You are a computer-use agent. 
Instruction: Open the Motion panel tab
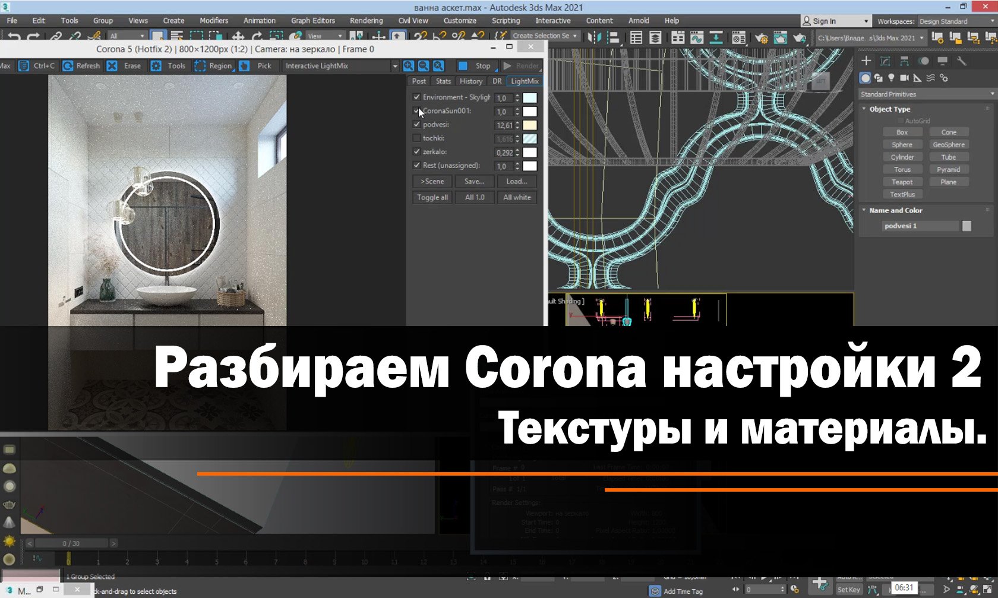pyautogui.click(x=924, y=61)
